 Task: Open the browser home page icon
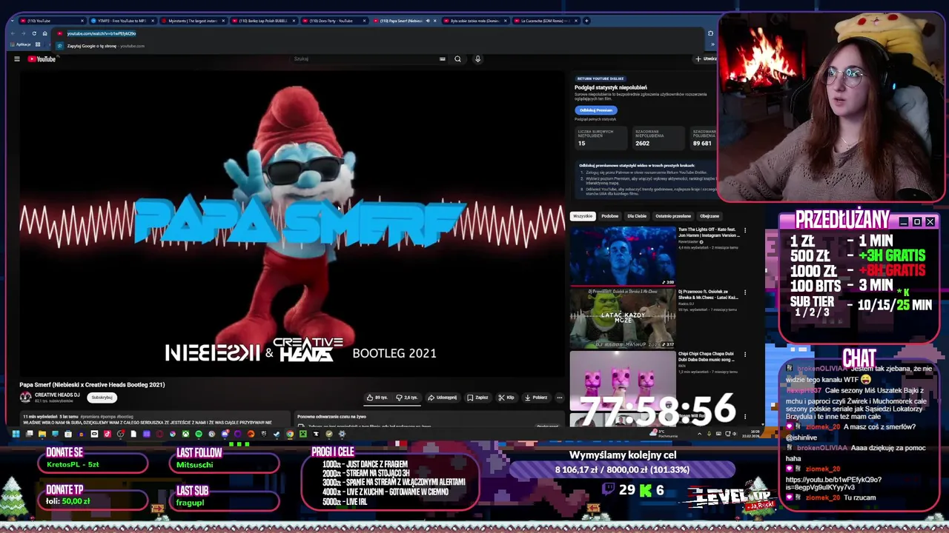point(44,33)
